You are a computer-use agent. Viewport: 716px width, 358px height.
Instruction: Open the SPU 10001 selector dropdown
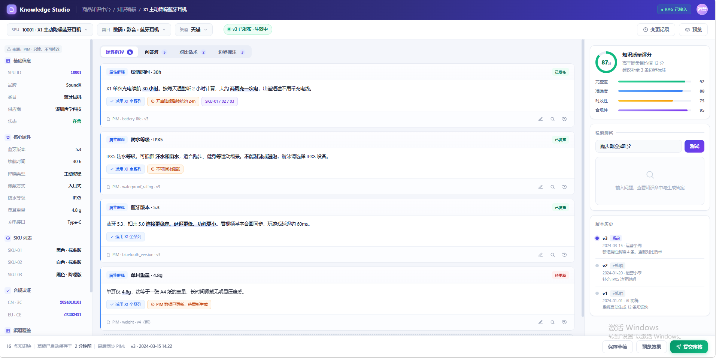pyautogui.click(x=50, y=30)
